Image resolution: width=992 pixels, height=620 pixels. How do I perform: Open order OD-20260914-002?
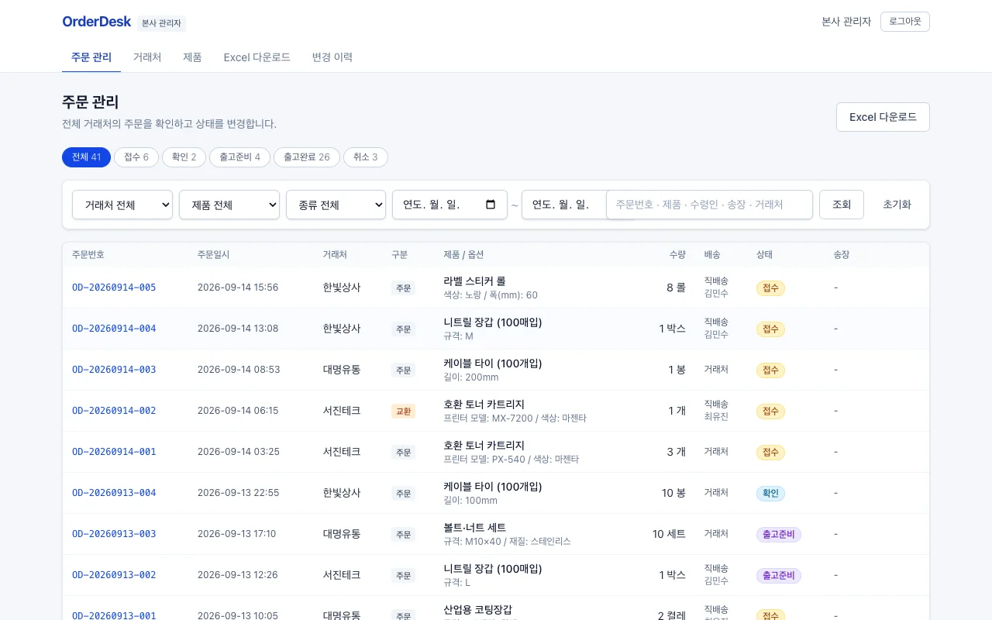click(114, 411)
